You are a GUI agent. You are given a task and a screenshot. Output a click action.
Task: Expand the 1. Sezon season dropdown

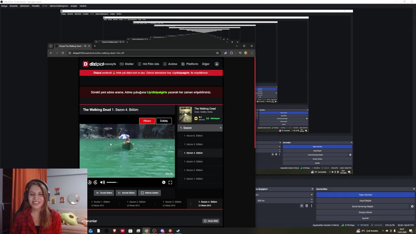pyautogui.click(x=200, y=128)
